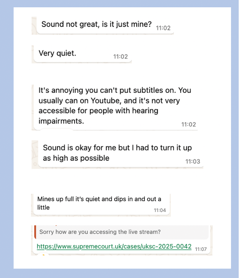
Task: Click the 11:04 message timestamp
Action: pyautogui.click(x=160, y=210)
